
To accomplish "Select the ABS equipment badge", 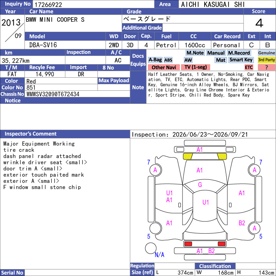I will pos(168,60).
